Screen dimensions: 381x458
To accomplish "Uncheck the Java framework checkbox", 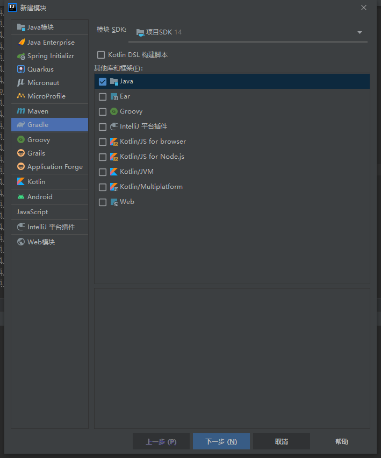I will click(103, 82).
